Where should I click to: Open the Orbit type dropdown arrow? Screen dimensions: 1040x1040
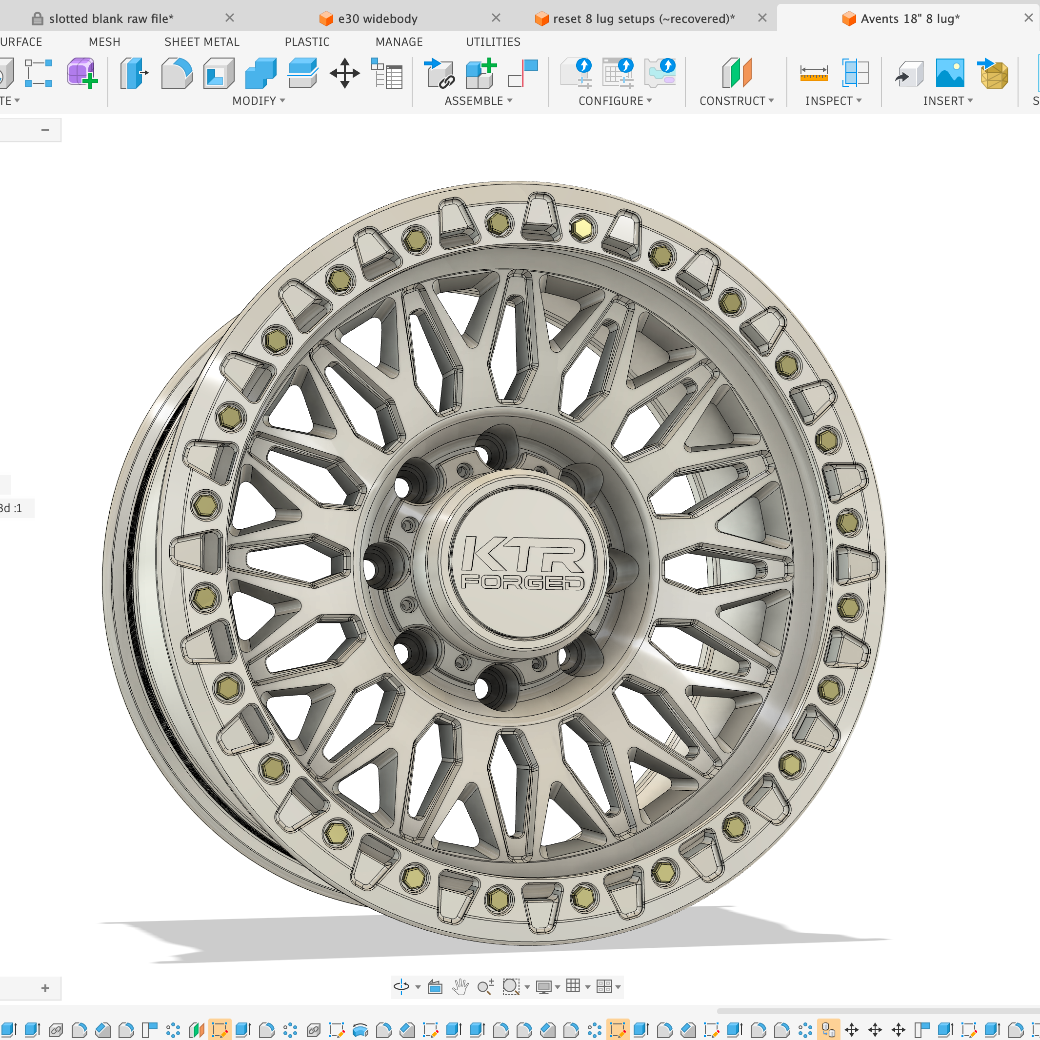pyautogui.click(x=418, y=987)
